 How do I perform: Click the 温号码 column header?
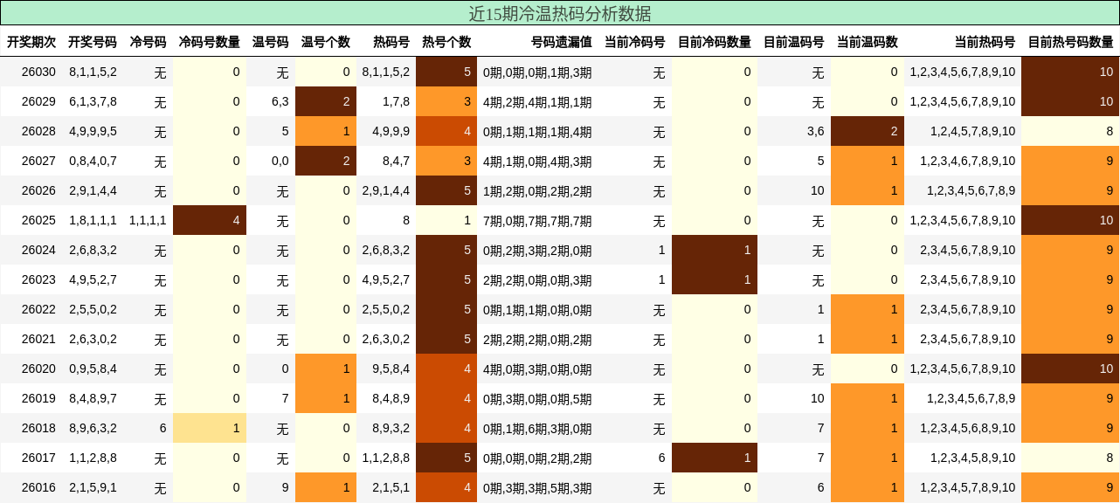click(273, 40)
